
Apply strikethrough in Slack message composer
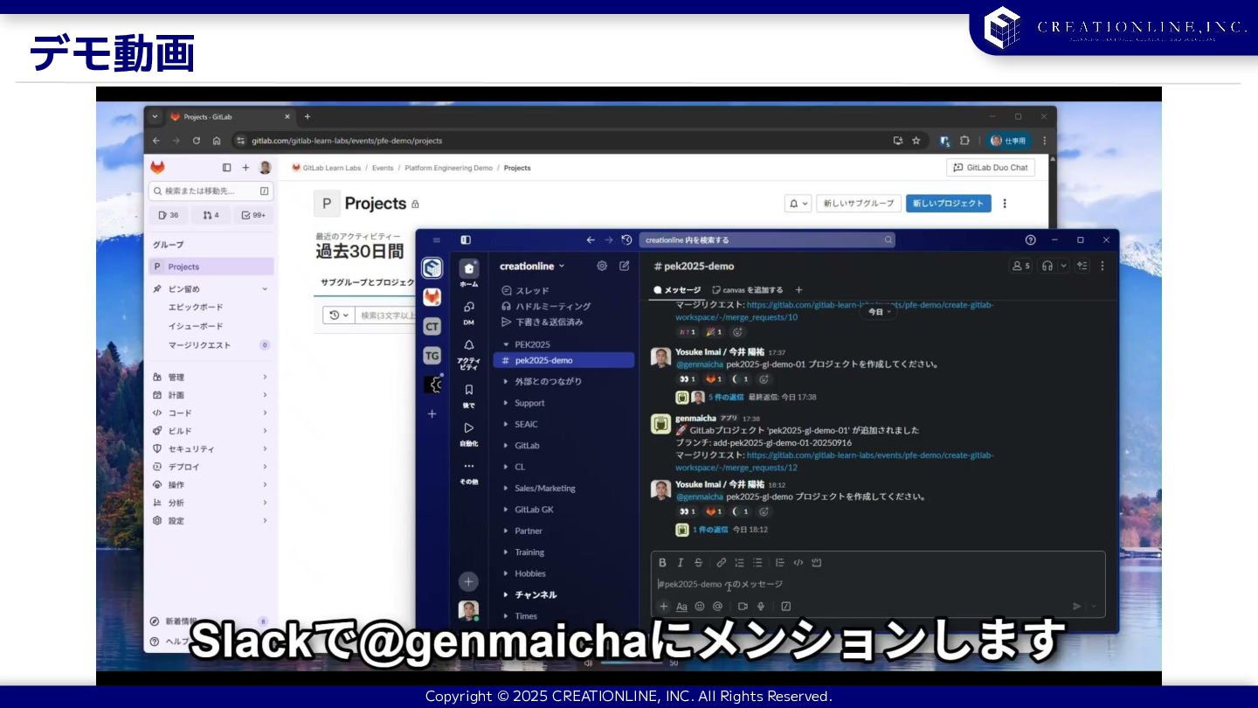click(x=698, y=563)
